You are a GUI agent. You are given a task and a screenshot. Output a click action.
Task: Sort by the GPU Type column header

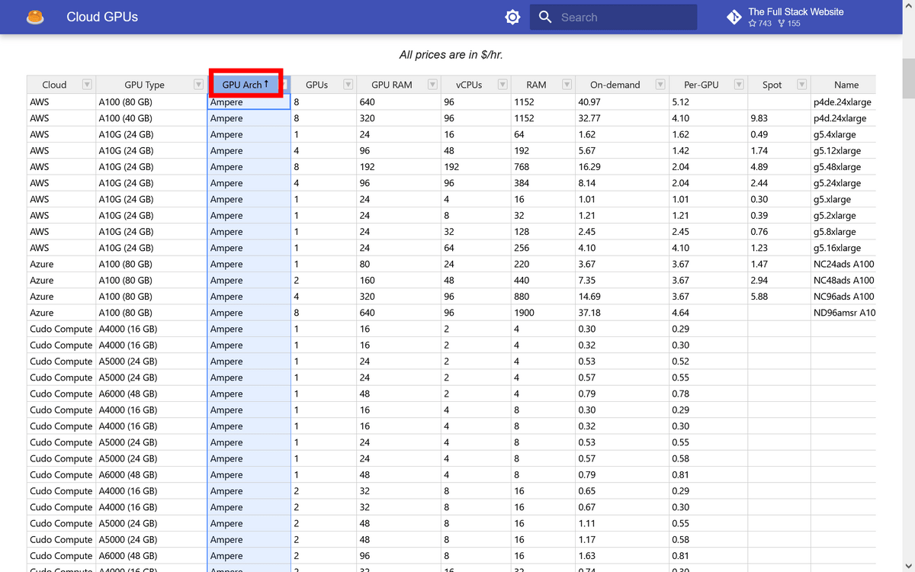(x=144, y=85)
